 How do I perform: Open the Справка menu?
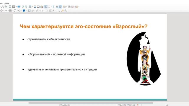pos(6,4)
